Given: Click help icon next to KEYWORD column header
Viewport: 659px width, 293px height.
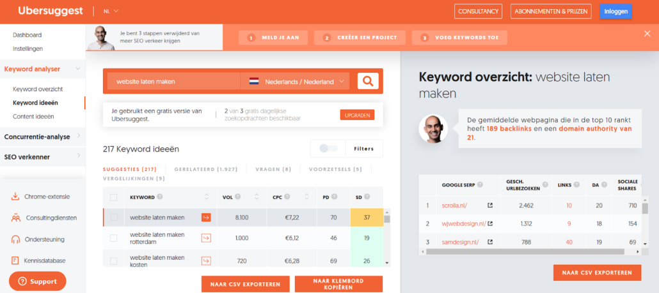Looking at the screenshot, I should tap(160, 197).
